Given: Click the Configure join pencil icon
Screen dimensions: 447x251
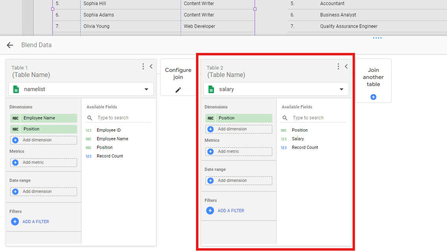Looking at the screenshot, I should pos(178,90).
